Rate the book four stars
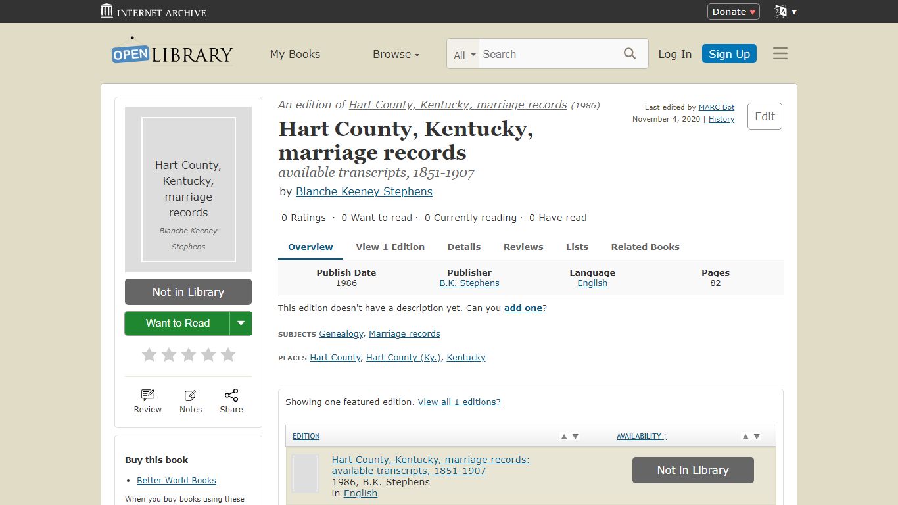The image size is (898, 505). pyautogui.click(x=208, y=355)
